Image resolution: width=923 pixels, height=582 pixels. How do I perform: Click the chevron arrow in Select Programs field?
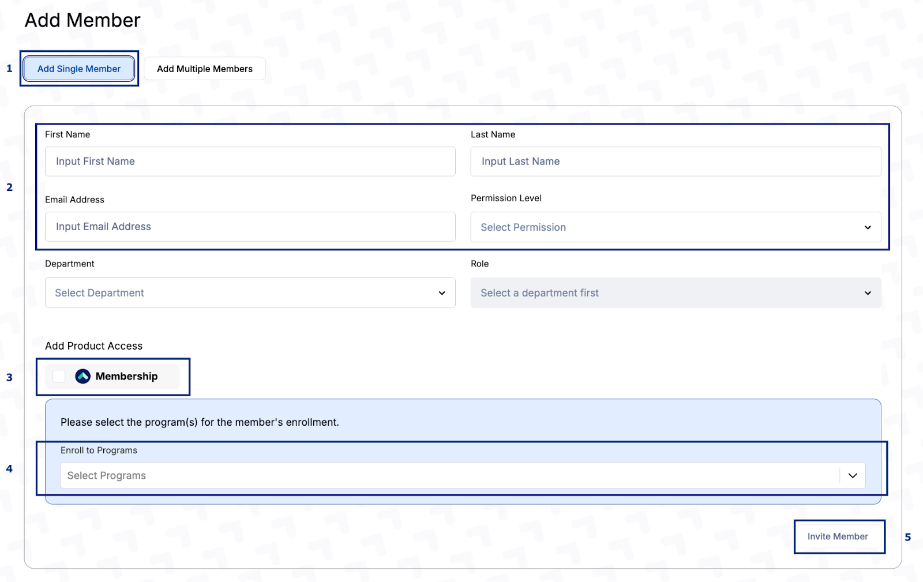coord(853,476)
